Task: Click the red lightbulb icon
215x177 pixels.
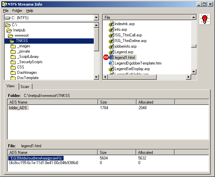Action: click(x=205, y=19)
